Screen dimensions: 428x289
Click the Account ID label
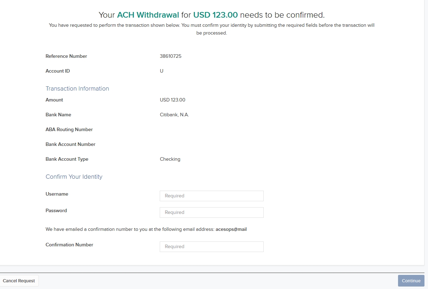[58, 71]
